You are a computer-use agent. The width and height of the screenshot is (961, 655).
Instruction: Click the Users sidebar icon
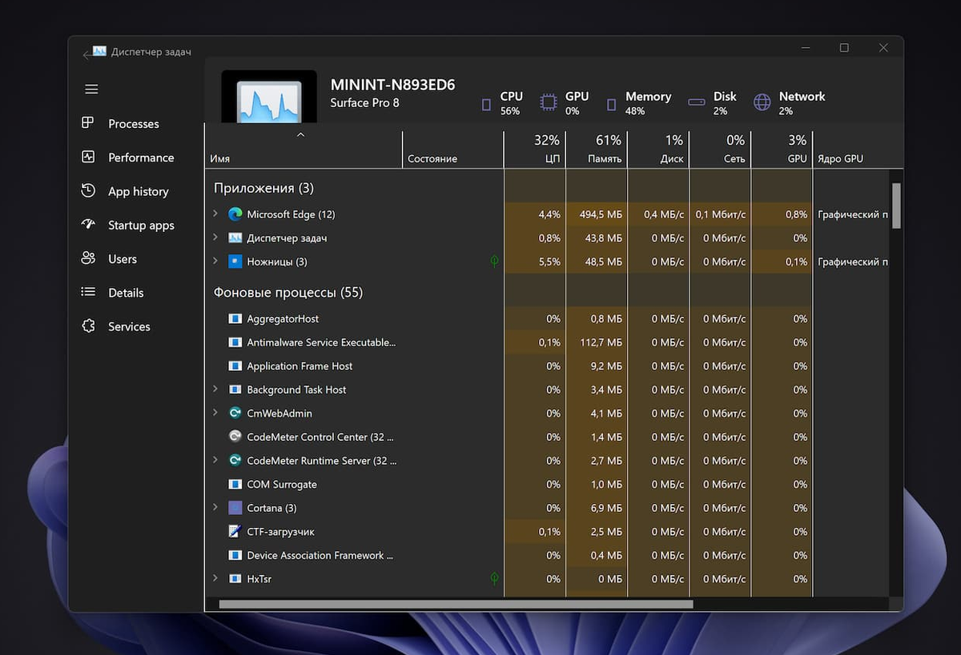click(88, 258)
